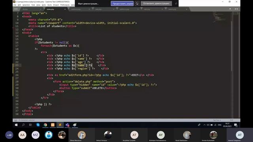Image resolution: width=253 pixels, height=142 pixels.
Task: Open the last pinned taskbar application
Action: (x=75, y=125)
